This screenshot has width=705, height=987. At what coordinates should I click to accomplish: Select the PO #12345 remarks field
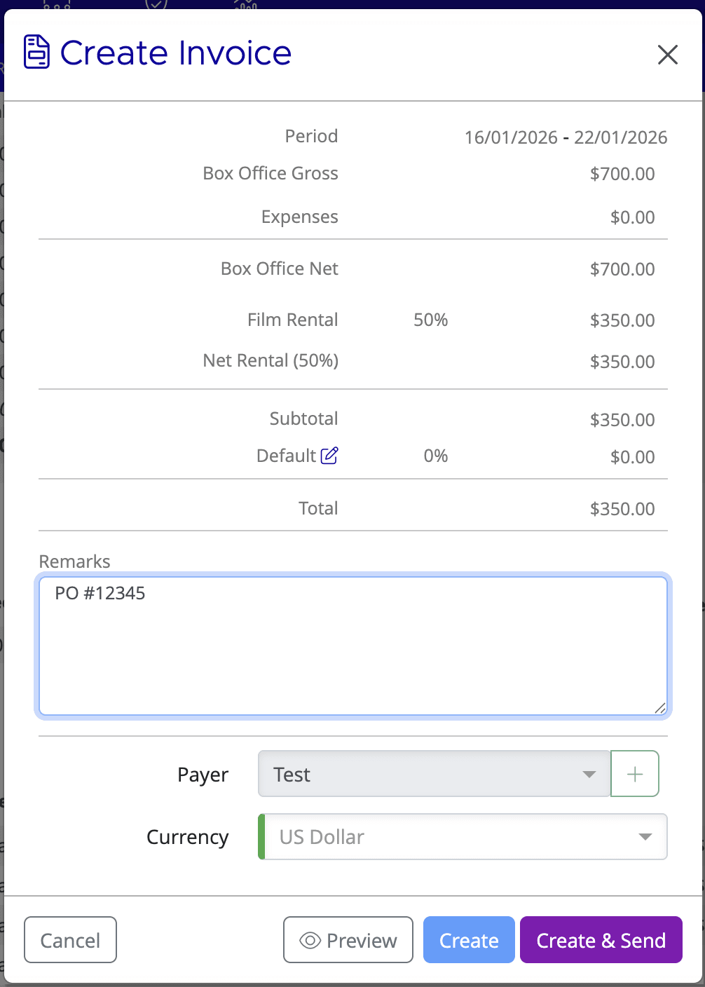point(100,593)
